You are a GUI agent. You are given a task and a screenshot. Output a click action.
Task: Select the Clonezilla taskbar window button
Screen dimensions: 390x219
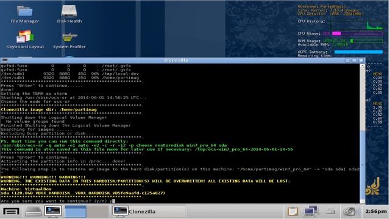pyautogui.click(x=149, y=212)
